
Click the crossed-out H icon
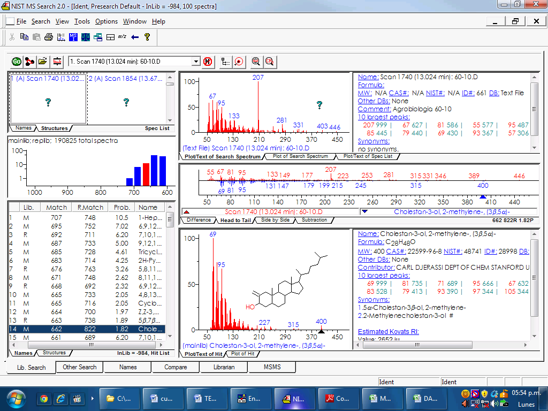pyautogui.click(x=208, y=62)
